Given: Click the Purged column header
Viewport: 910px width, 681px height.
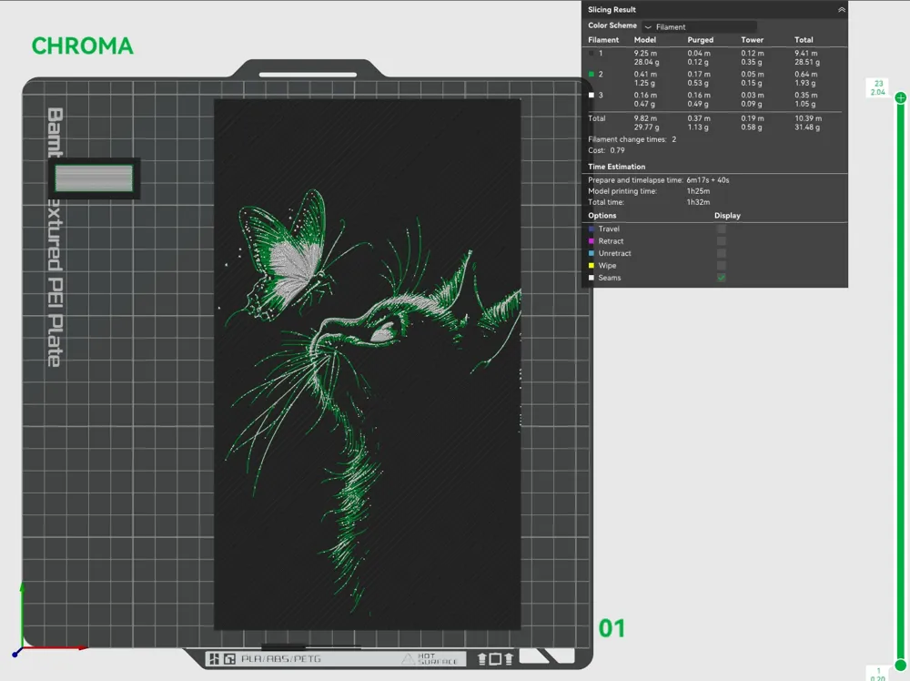Looking at the screenshot, I should tap(700, 40).
